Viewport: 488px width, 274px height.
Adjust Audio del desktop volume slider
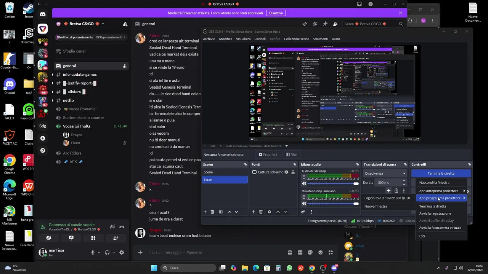(x=334, y=183)
